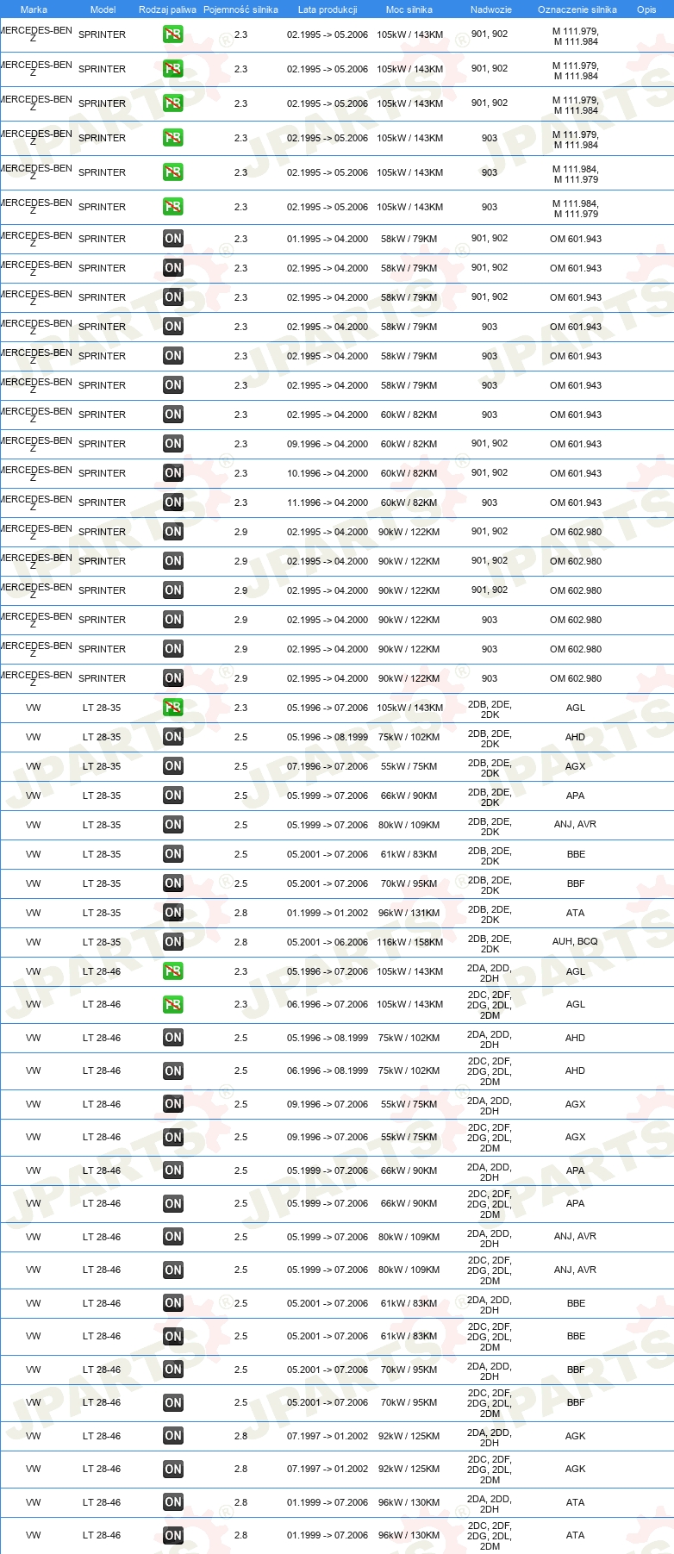Click the ON icon in the AUH, BCQ row
674x1554 pixels.
(x=173, y=942)
